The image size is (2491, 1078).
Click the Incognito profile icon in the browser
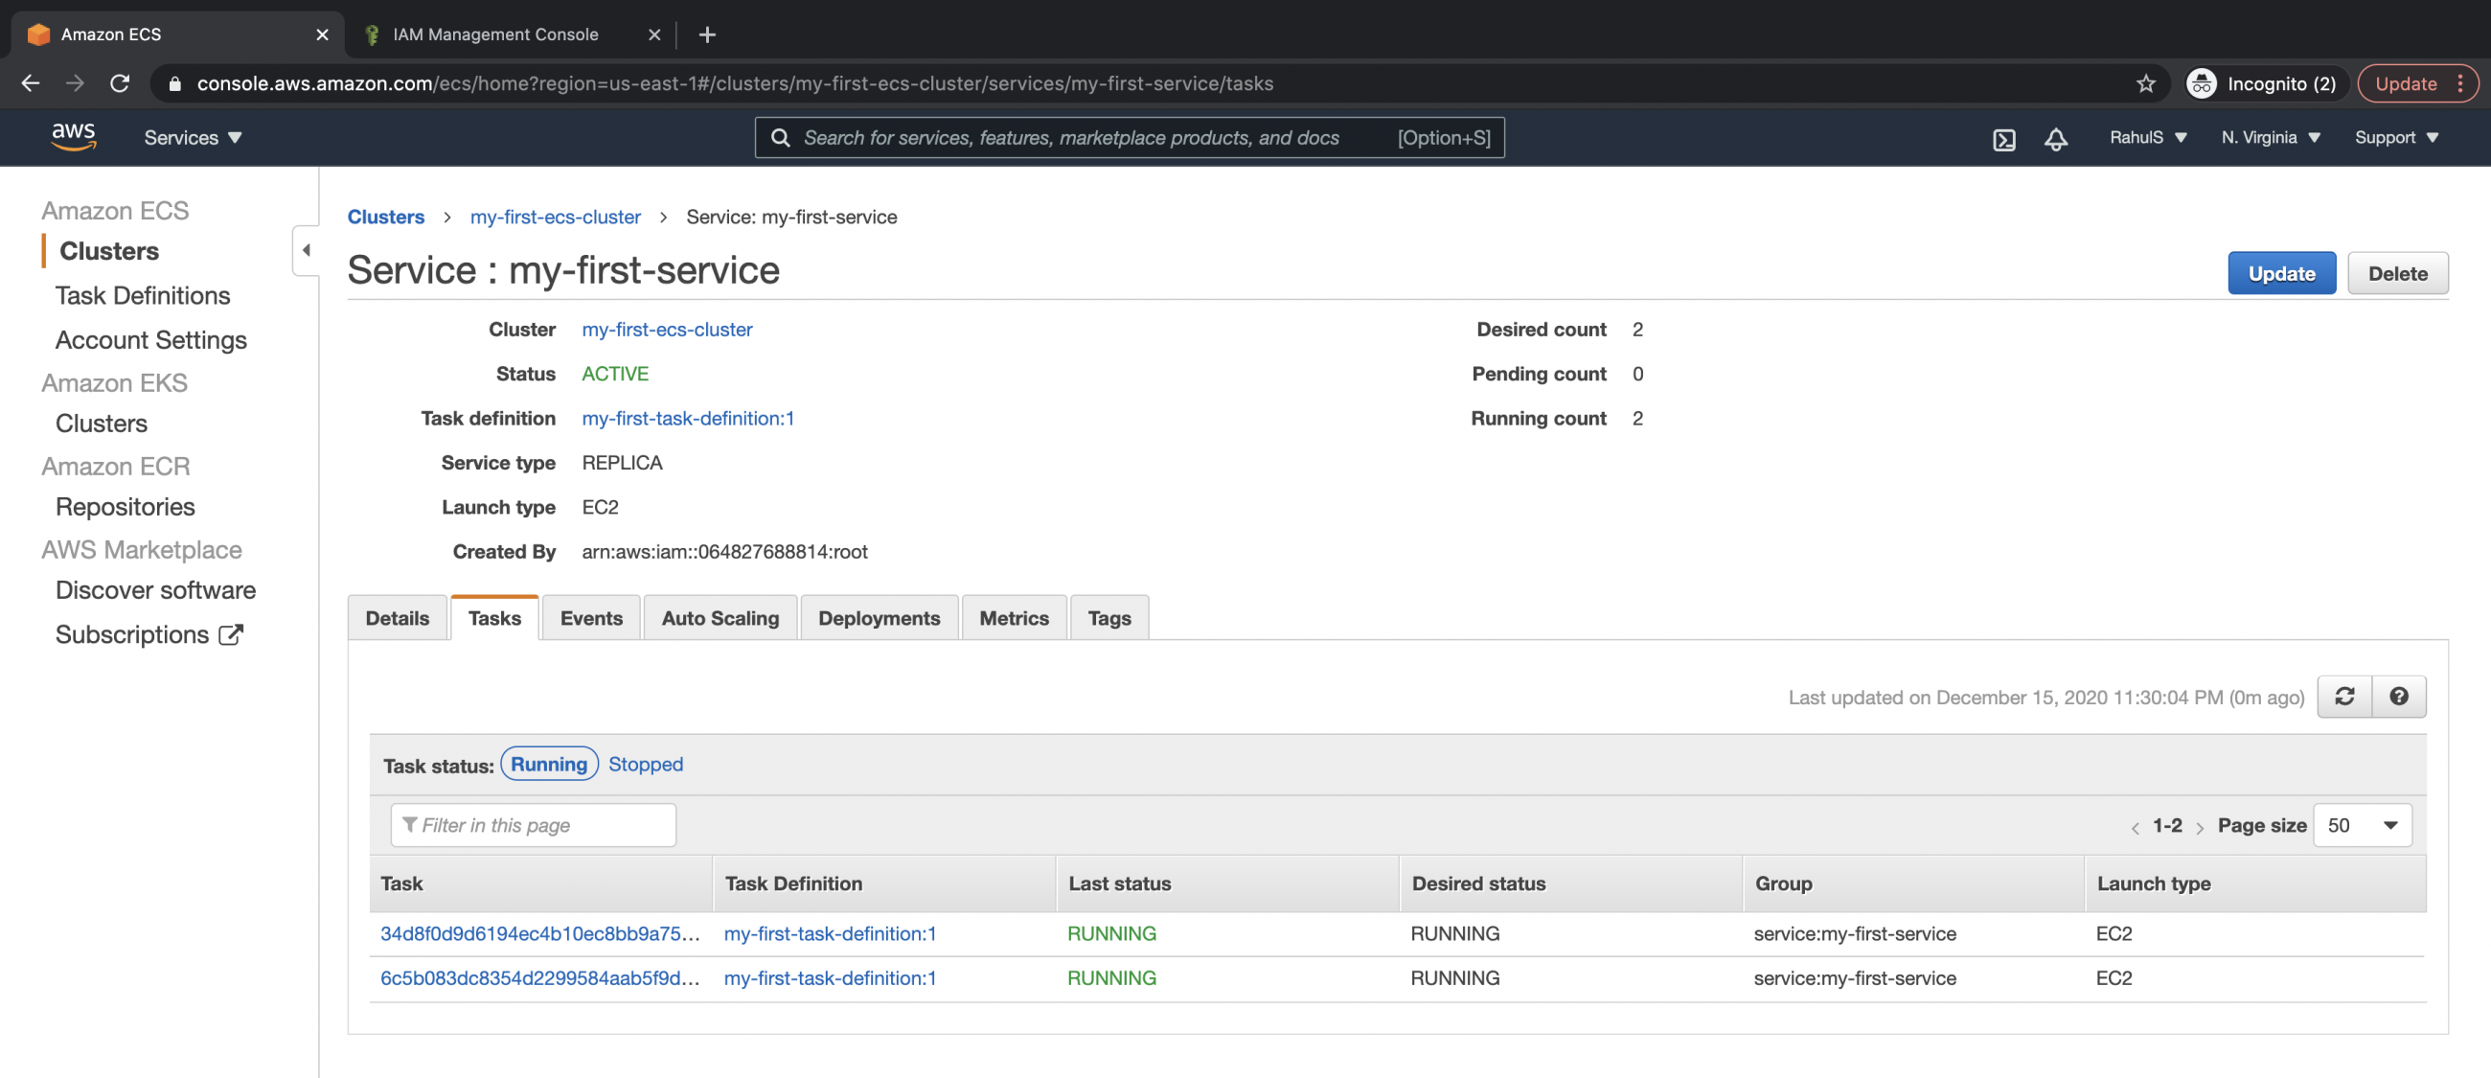(2202, 83)
